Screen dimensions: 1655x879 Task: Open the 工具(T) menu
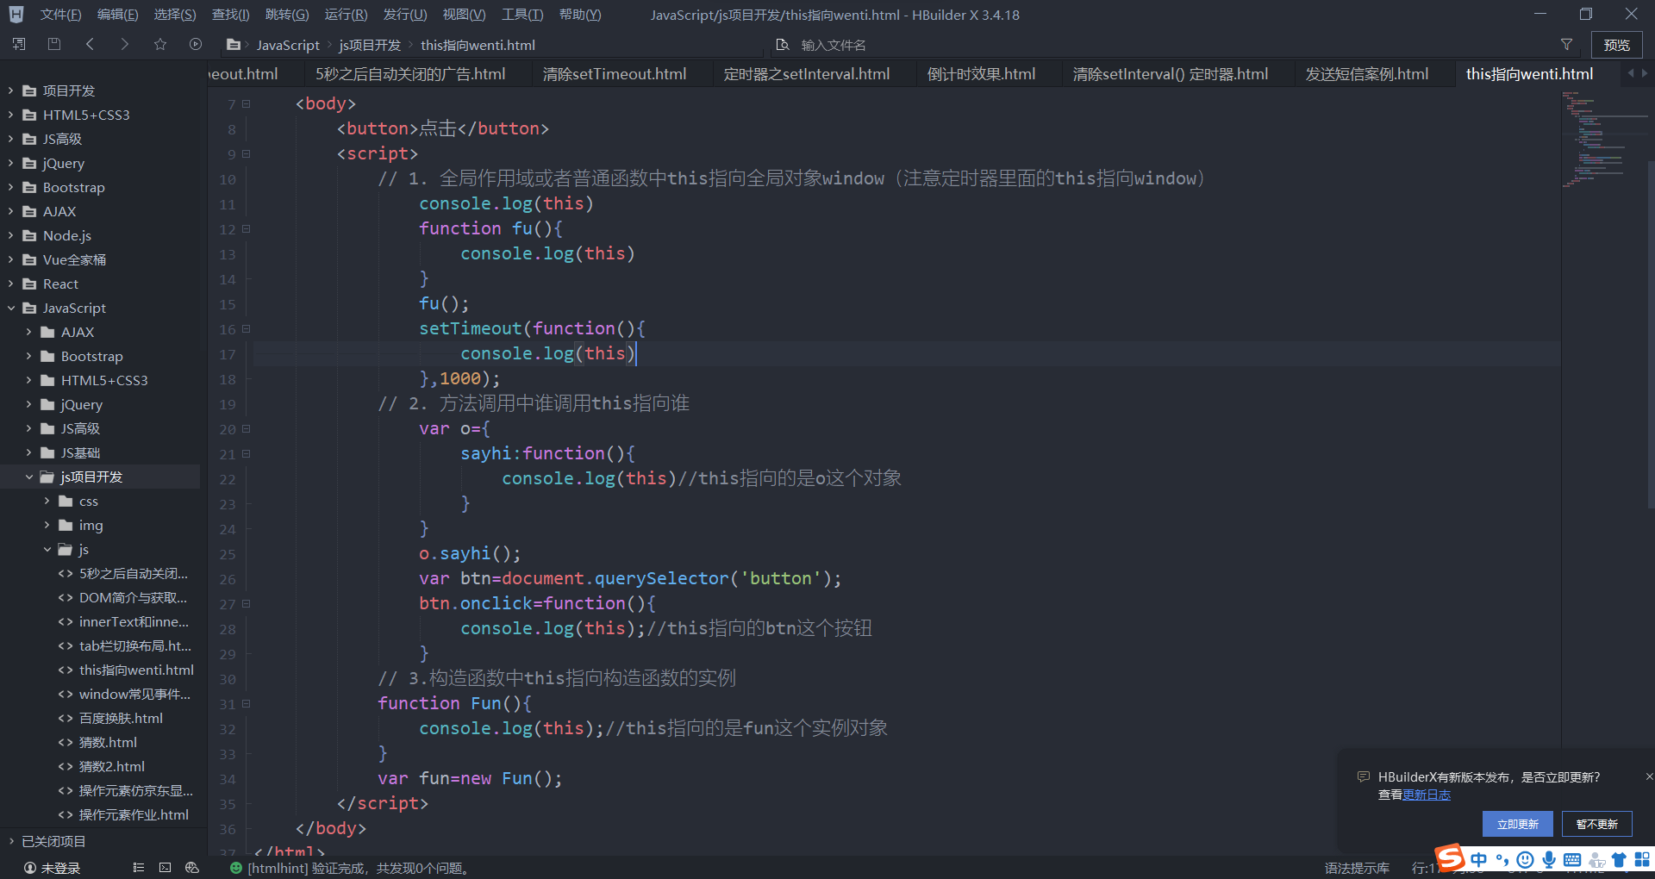coord(521,14)
